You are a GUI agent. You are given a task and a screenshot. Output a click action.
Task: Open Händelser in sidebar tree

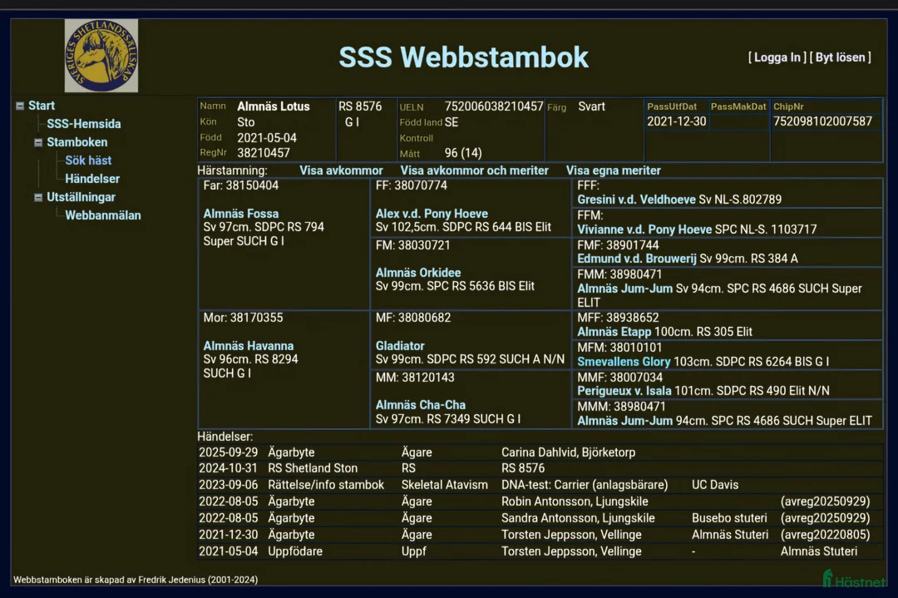point(92,179)
